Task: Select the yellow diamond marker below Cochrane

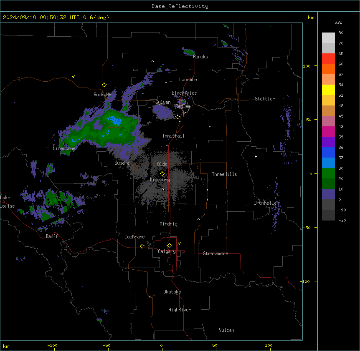Action: coord(142,246)
